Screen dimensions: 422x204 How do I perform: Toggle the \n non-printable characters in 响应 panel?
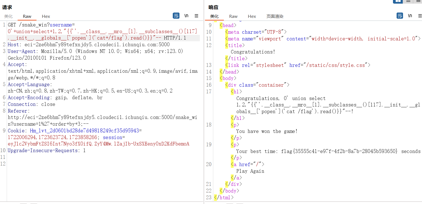coord(410,16)
